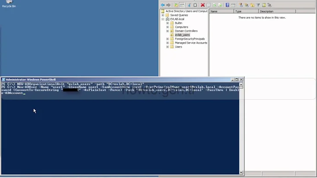Viewport: 317px width, 178px height.
Task: Close the PowerShell window
Action: [241, 80]
